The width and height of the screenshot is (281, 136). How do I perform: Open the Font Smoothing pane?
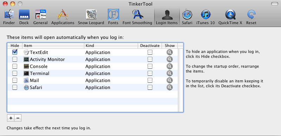point(137,17)
